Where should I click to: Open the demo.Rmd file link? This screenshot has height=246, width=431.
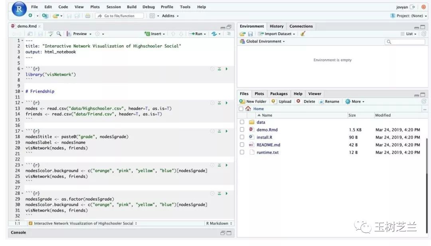click(267, 130)
